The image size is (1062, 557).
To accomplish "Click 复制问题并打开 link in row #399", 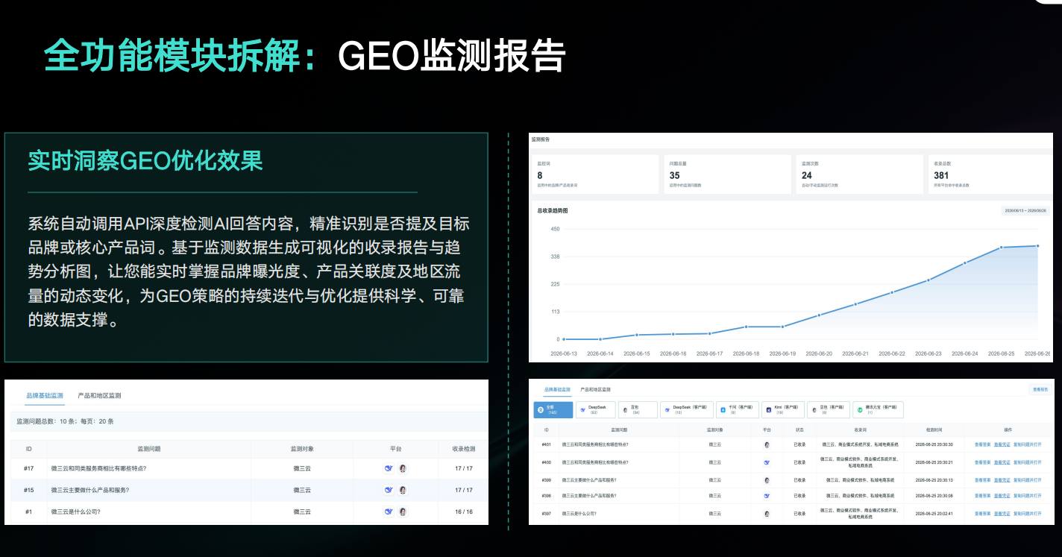I will (x=1028, y=480).
